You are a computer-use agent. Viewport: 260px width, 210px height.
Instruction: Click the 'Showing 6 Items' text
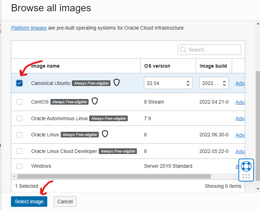pos(223,186)
